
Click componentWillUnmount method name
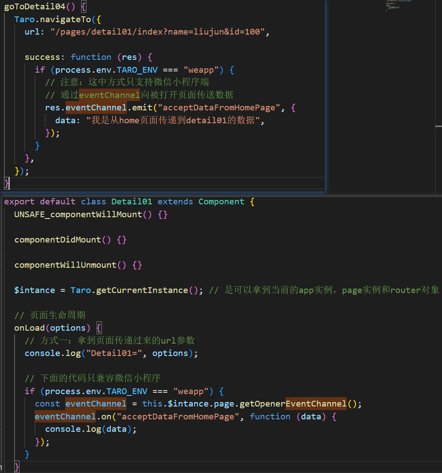[x=66, y=265]
